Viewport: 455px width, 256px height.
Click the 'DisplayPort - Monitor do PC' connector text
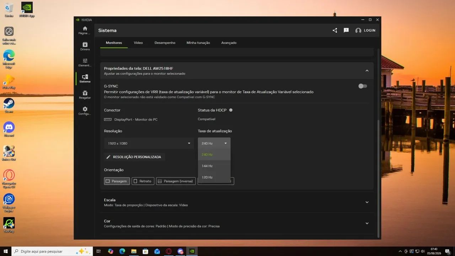coord(136,119)
